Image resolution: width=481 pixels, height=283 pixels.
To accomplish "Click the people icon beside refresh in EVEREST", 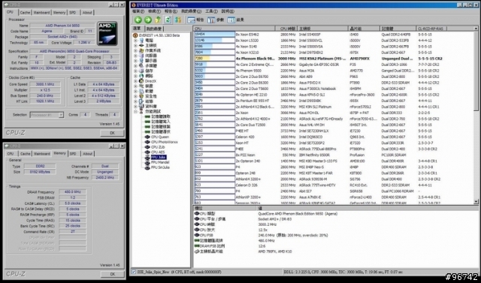I will point(178,20).
